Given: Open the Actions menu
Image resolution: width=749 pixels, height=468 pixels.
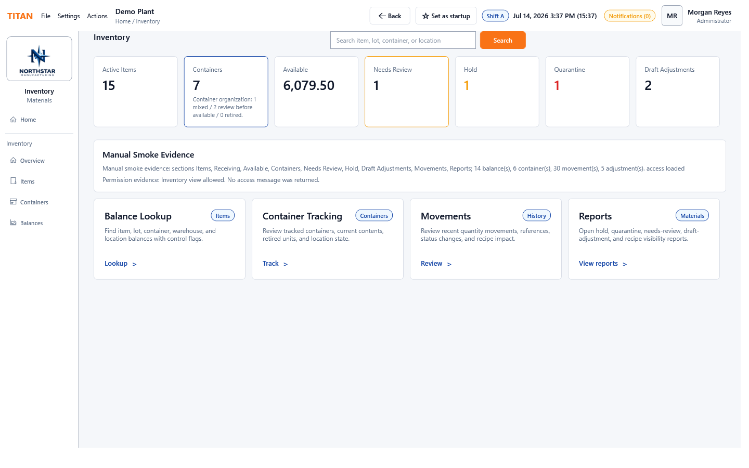Looking at the screenshot, I should point(97,16).
